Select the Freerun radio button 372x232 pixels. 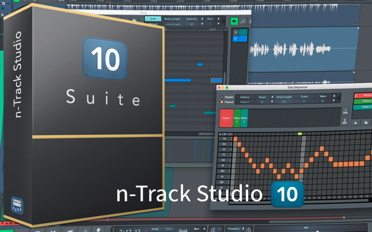coord(222,102)
